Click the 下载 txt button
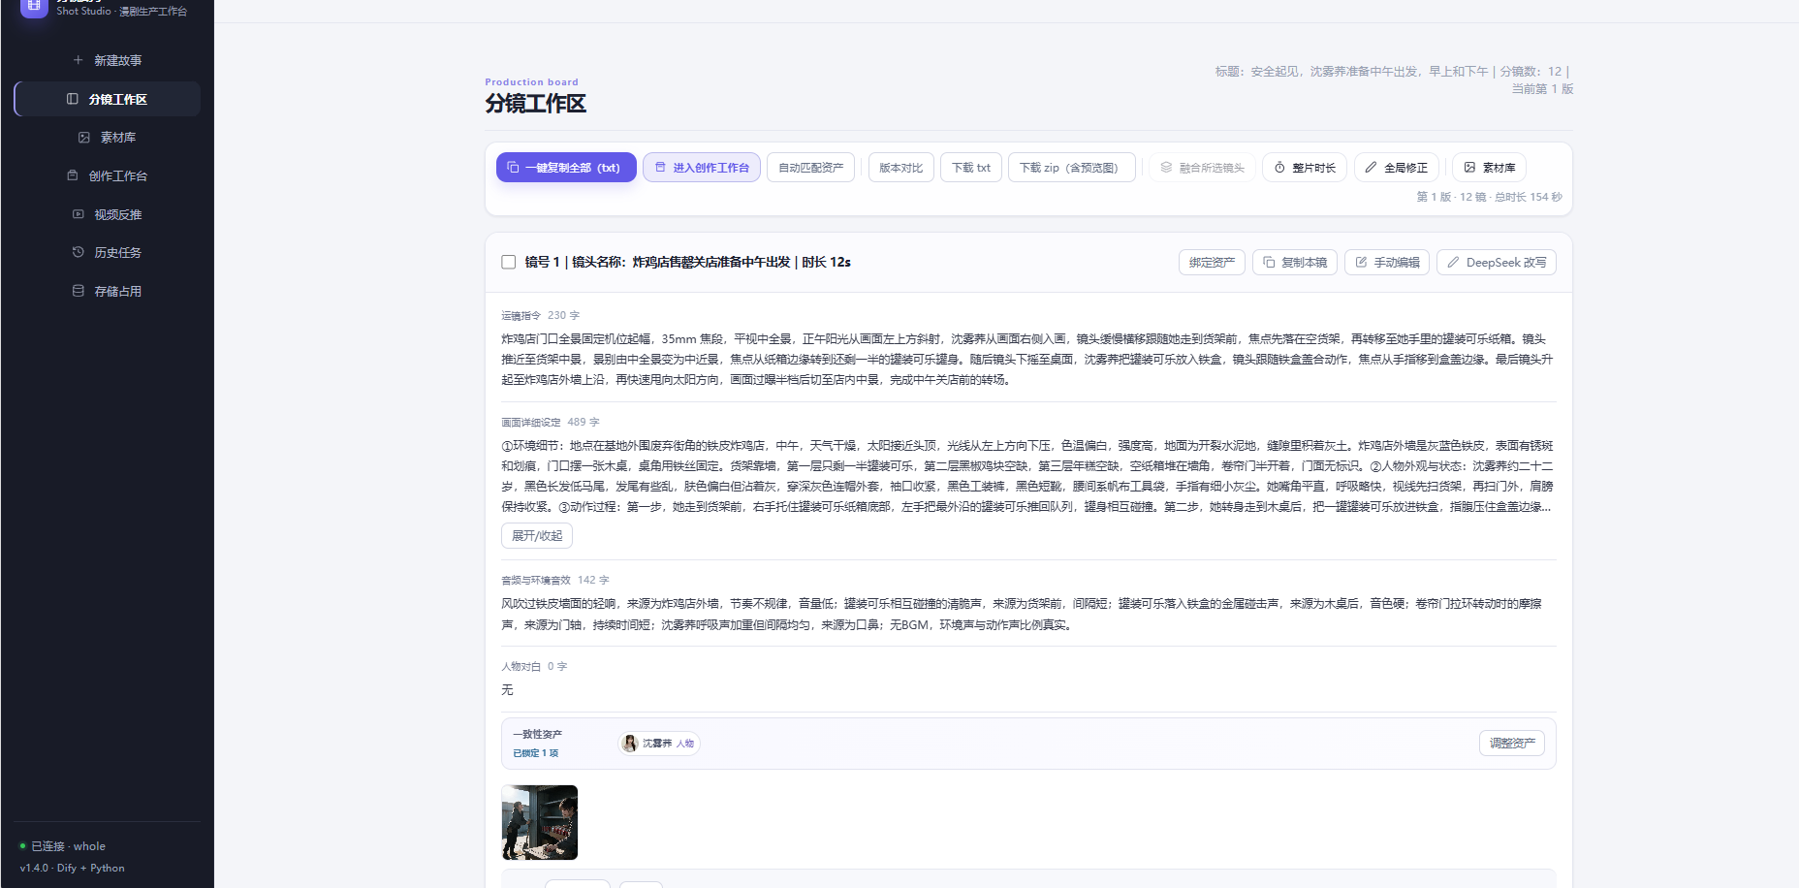1799x888 pixels. pos(971,168)
